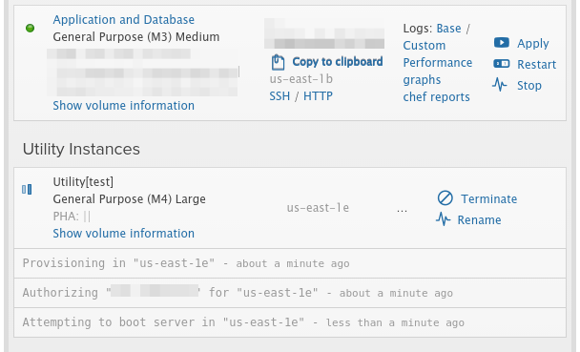Image resolution: width=580 pixels, height=352 pixels.
Task: Show volume information for Application and Database
Action: click(x=124, y=105)
